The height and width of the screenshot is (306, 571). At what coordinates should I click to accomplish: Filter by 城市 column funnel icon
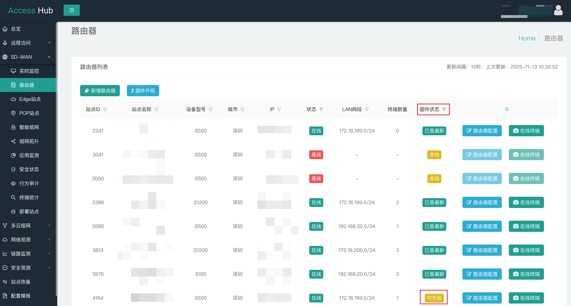[242, 109]
